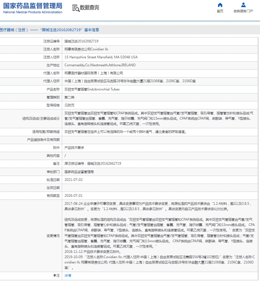This screenshot has height=281, width=260.
Task: Select expiry date 2026-07-01
Action: pos(73,196)
